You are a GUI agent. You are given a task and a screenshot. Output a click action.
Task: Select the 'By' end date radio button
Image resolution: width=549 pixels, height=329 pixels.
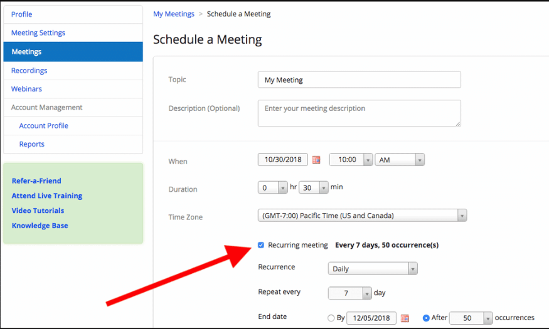[x=331, y=318]
